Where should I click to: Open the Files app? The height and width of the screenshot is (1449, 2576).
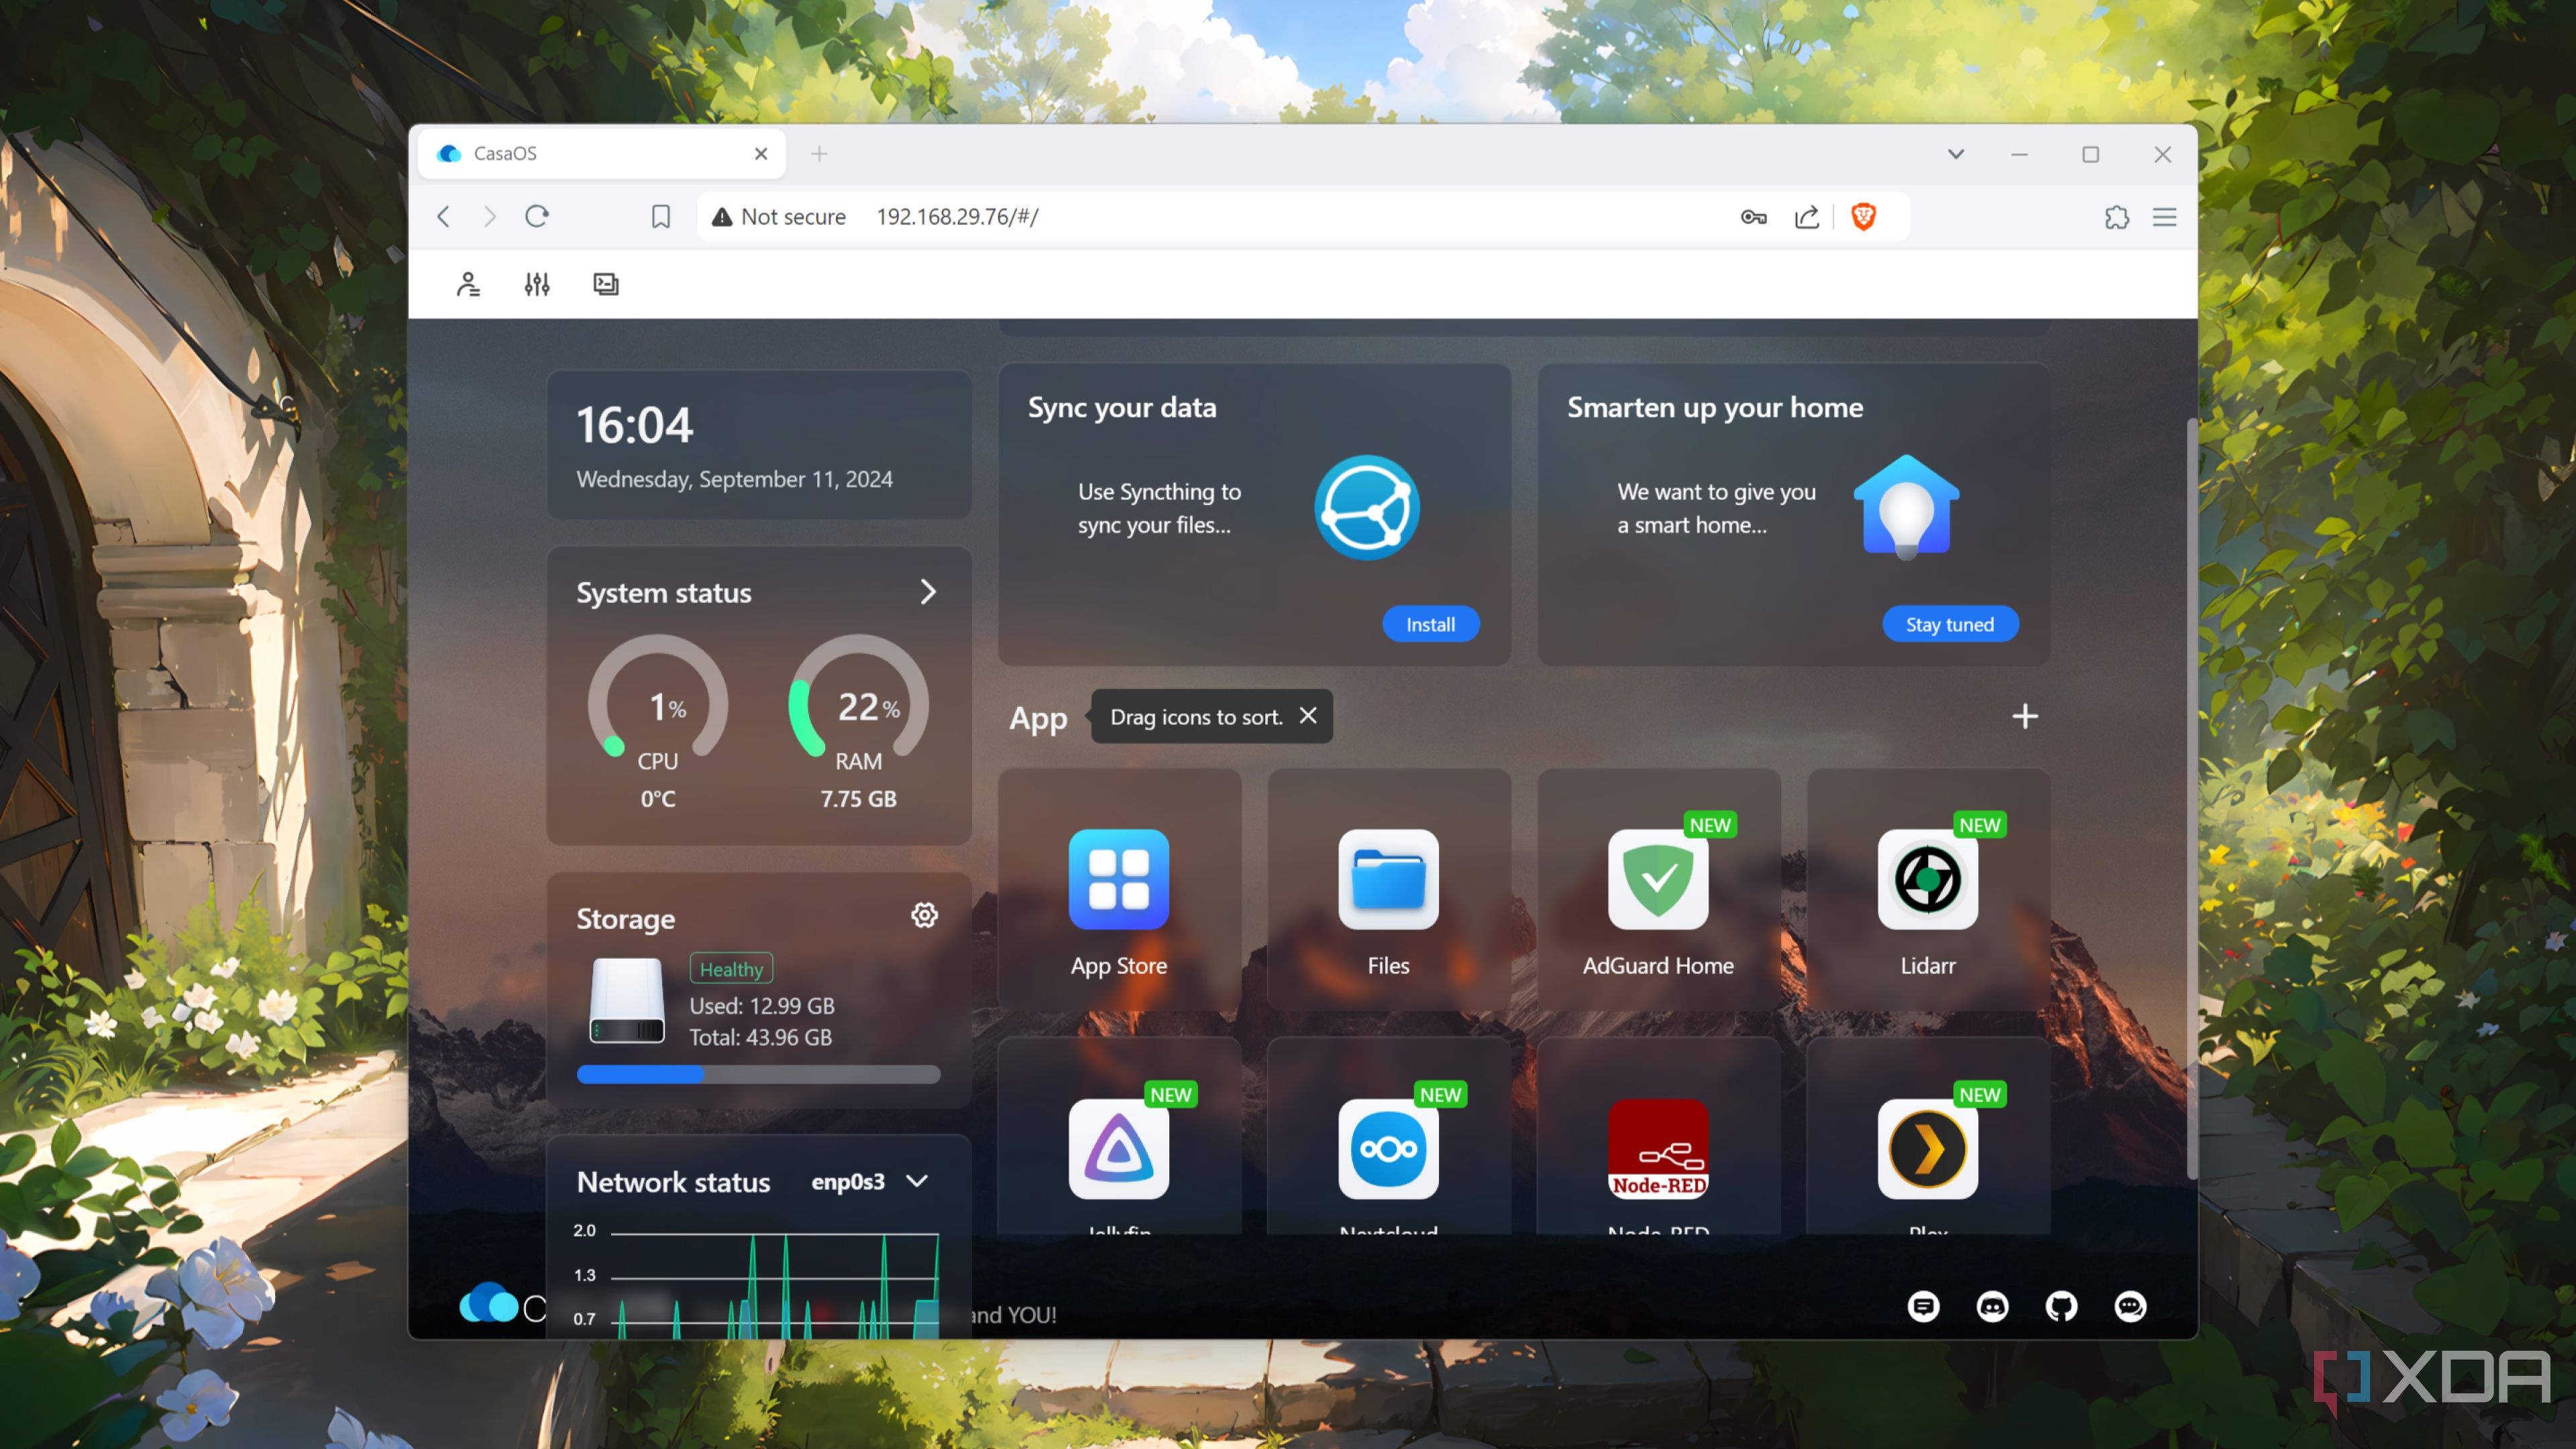click(x=1388, y=880)
